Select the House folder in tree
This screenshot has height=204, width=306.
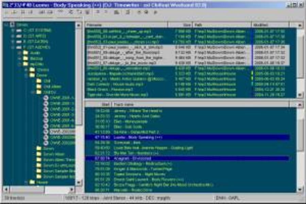pos(42,182)
